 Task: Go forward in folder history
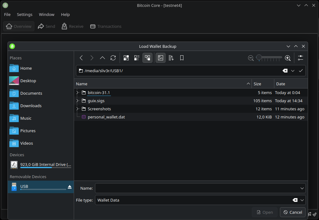pos(92,58)
